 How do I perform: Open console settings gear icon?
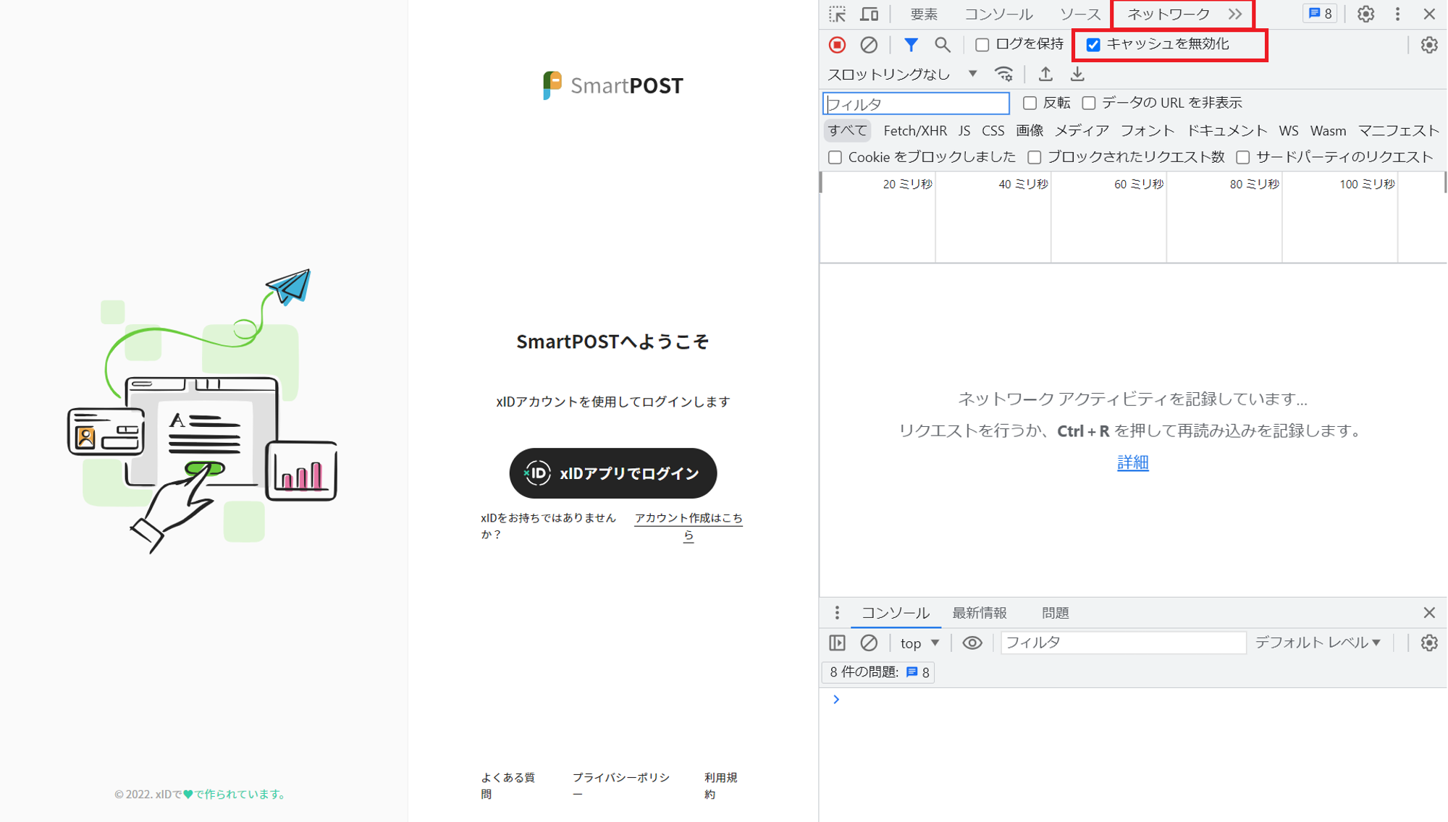point(1428,643)
